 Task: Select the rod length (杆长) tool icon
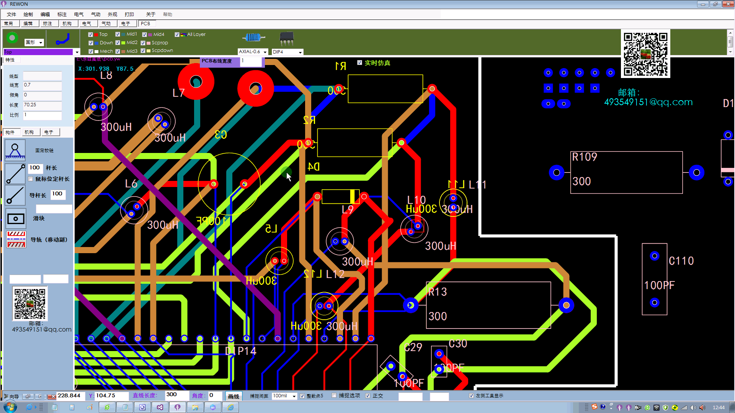[x=15, y=174]
